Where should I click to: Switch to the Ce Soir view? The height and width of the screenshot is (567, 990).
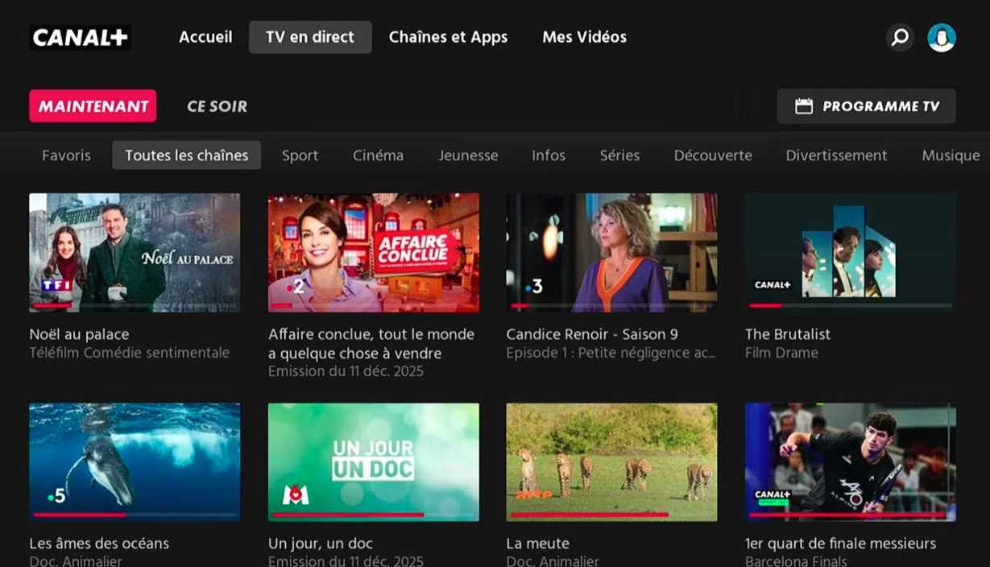click(217, 106)
